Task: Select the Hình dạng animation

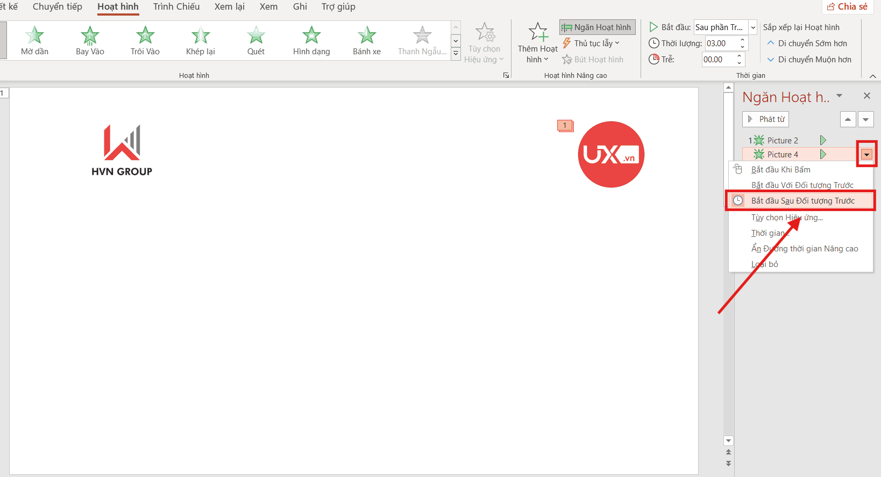Action: 311,41
